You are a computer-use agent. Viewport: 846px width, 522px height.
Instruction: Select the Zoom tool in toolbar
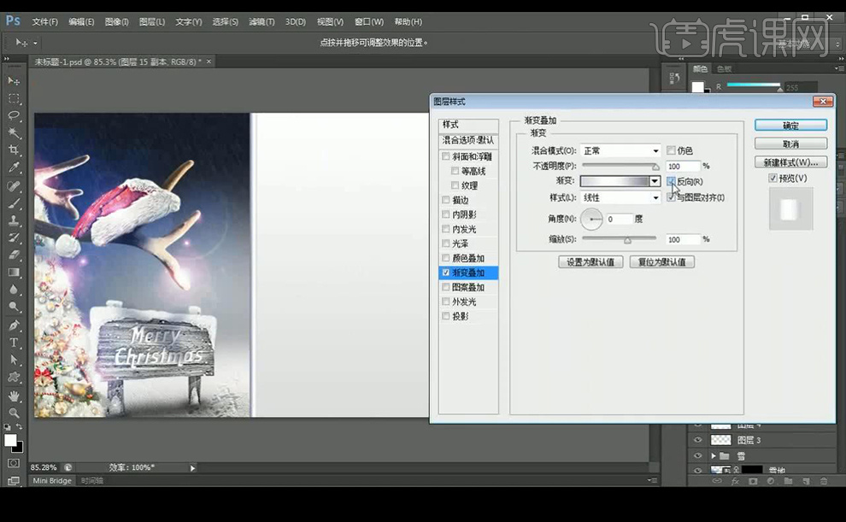(14, 413)
